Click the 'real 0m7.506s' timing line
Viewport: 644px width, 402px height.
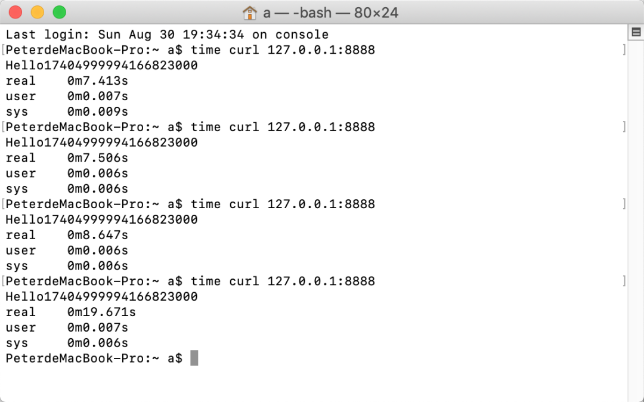(x=67, y=158)
